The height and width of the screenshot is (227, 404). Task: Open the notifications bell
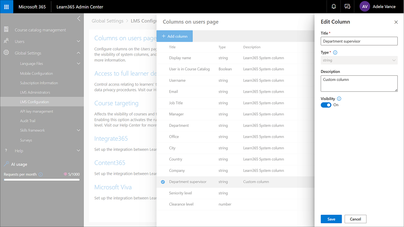pos(334,7)
